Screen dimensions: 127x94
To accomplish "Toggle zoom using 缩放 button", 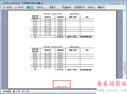I will 30,7.
